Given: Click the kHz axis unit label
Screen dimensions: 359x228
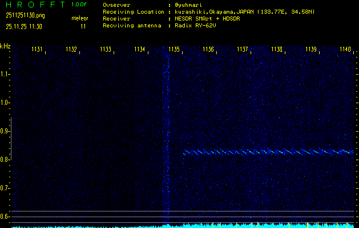Looking at the screenshot, I should [x=6, y=46].
